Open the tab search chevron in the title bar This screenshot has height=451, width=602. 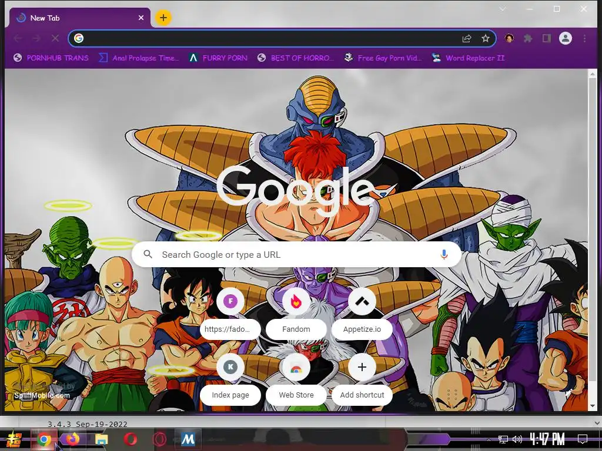tap(503, 9)
